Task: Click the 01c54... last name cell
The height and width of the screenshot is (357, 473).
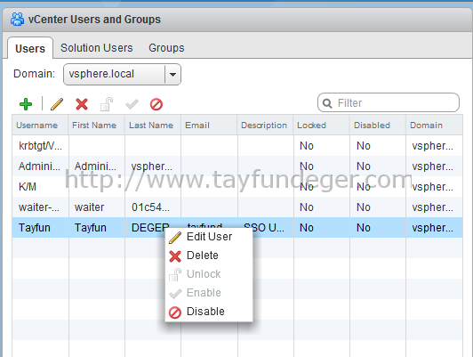Action: (153, 207)
